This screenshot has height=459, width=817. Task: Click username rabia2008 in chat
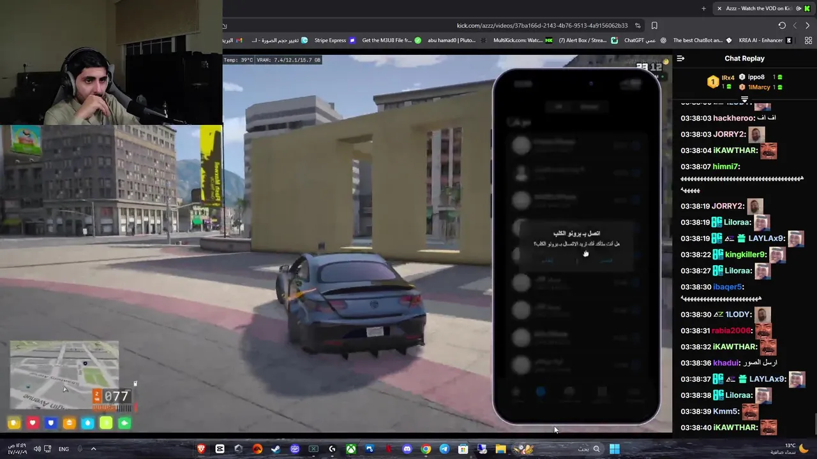coord(732,330)
